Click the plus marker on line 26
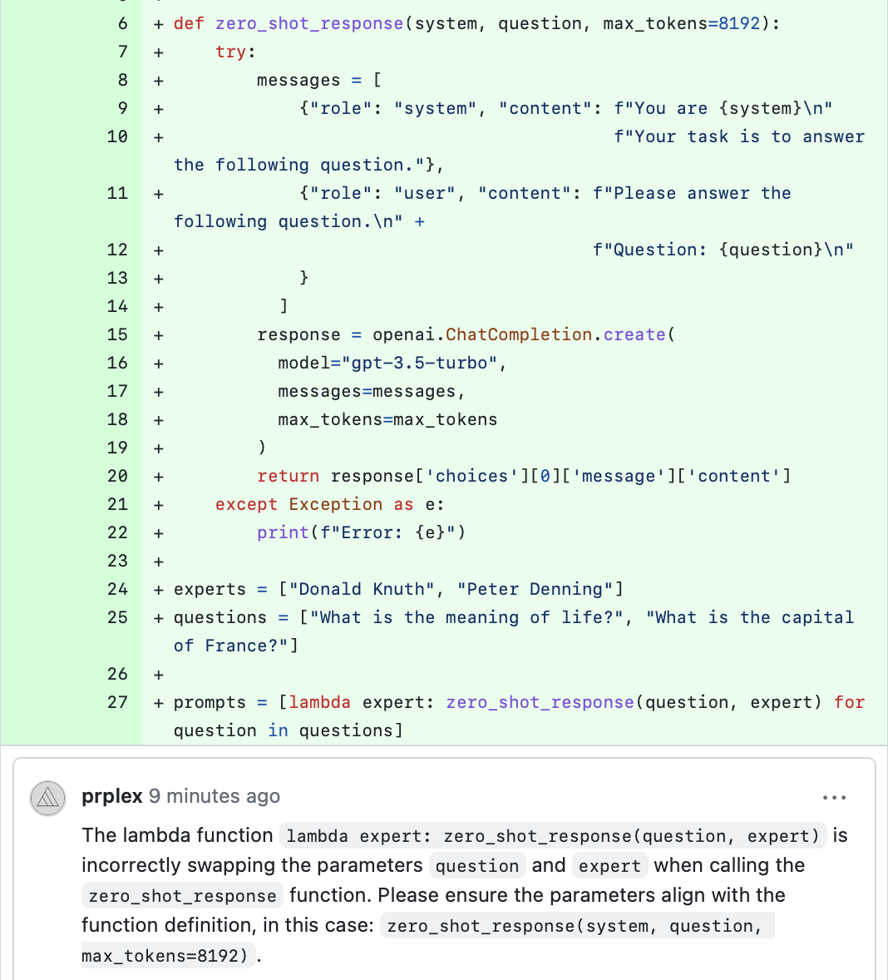The width and height of the screenshot is (888, 980). point(158,675)
